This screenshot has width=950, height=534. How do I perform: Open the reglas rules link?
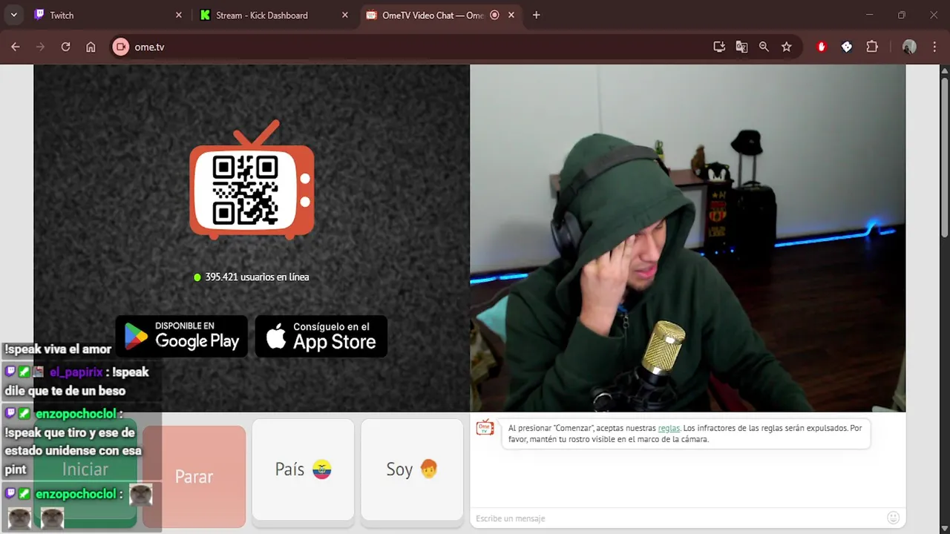pos(669,428)
